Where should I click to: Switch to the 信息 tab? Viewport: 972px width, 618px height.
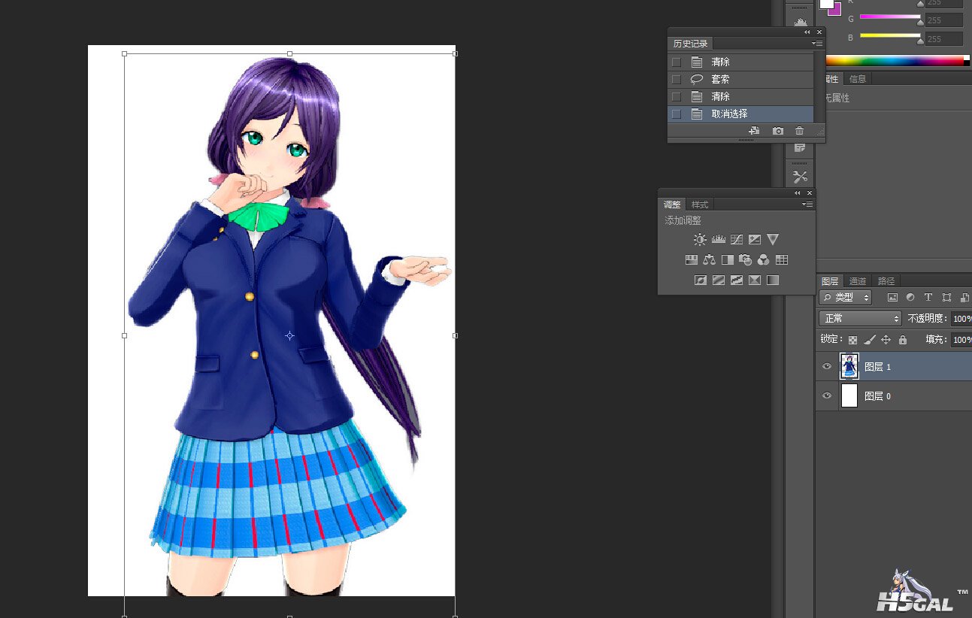pyautogui.click(x=858, y=79)
